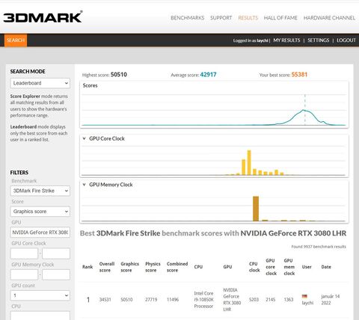
Task: Open the Score dropdown showing Graphics score
Action: [40, 212]
